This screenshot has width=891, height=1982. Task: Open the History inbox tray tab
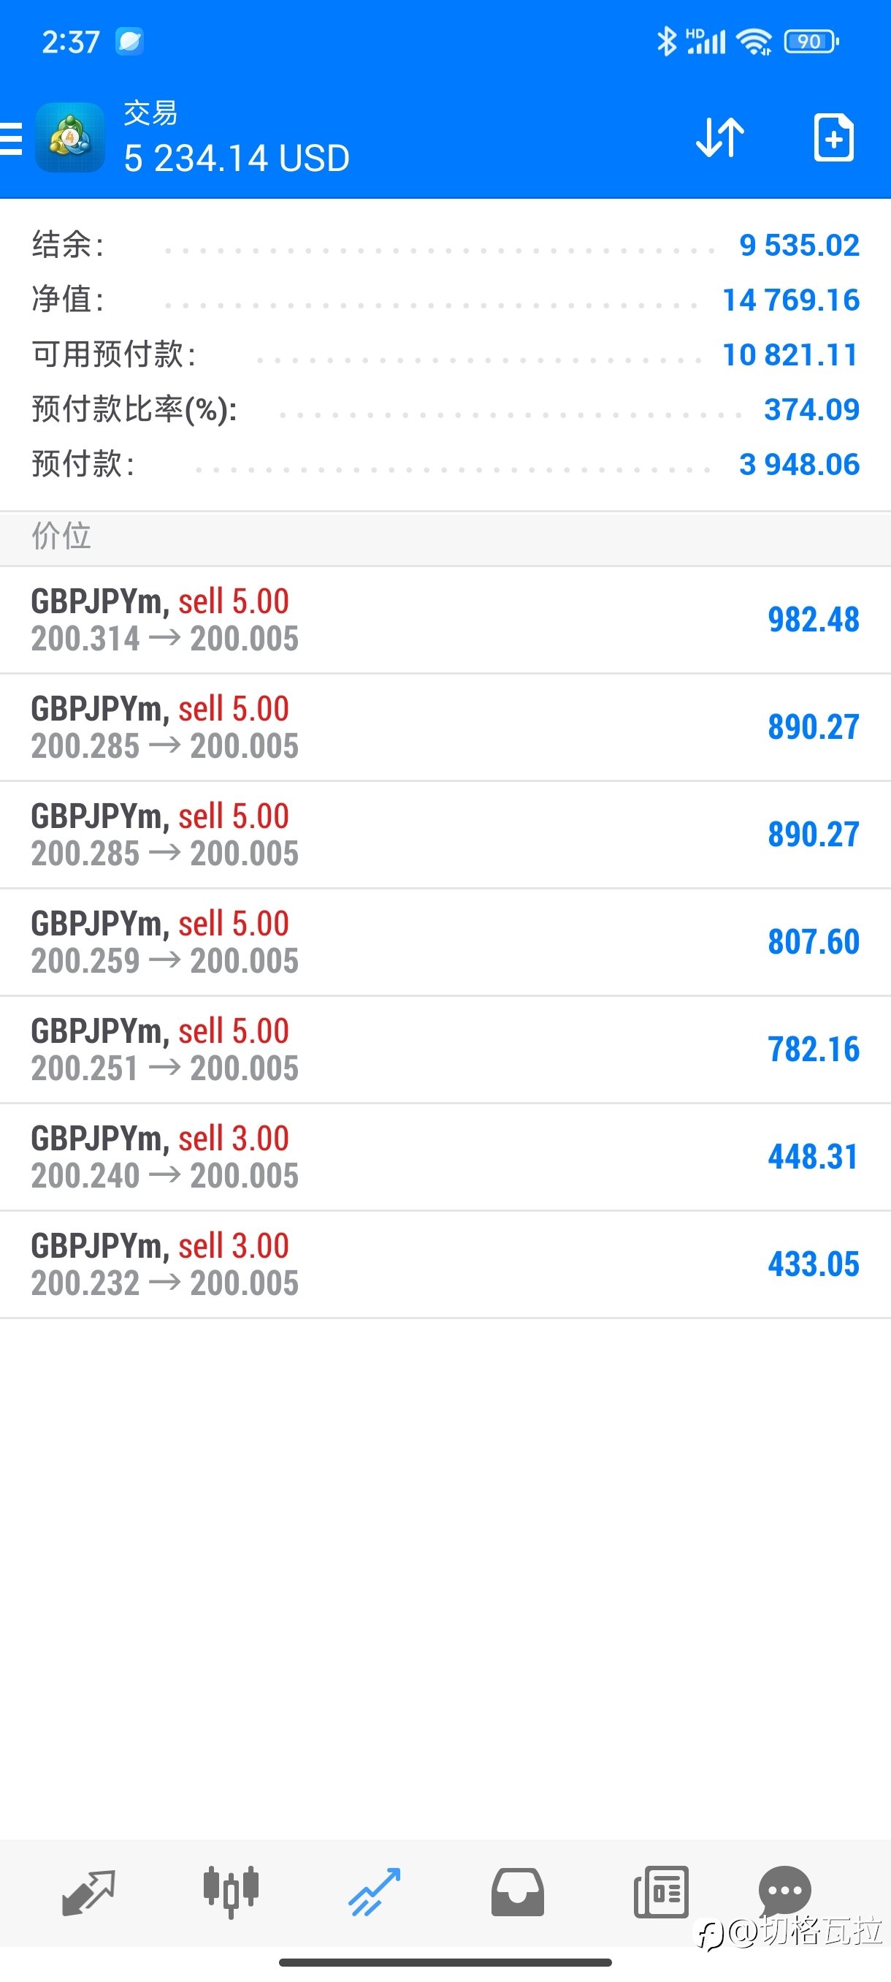[x=517, y=1892]
